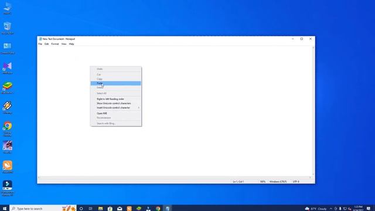Open File Explorer from the taskbar
The image size is (375, 211).
point(100,209)
